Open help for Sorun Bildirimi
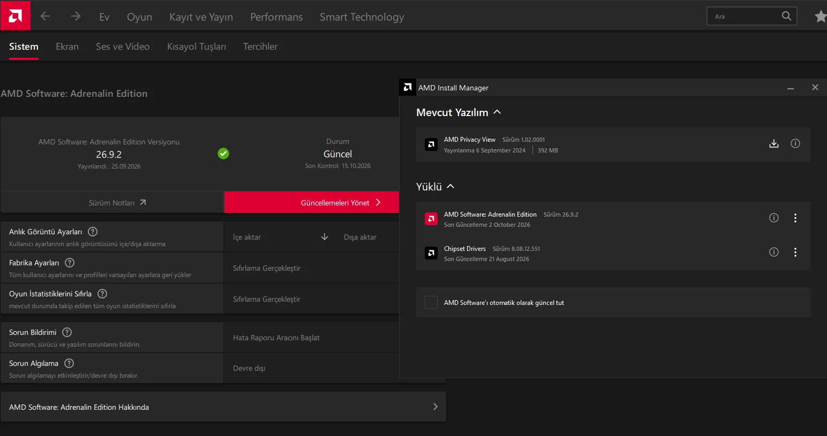Viewport: 827px width, 436px height. (67, 332)
